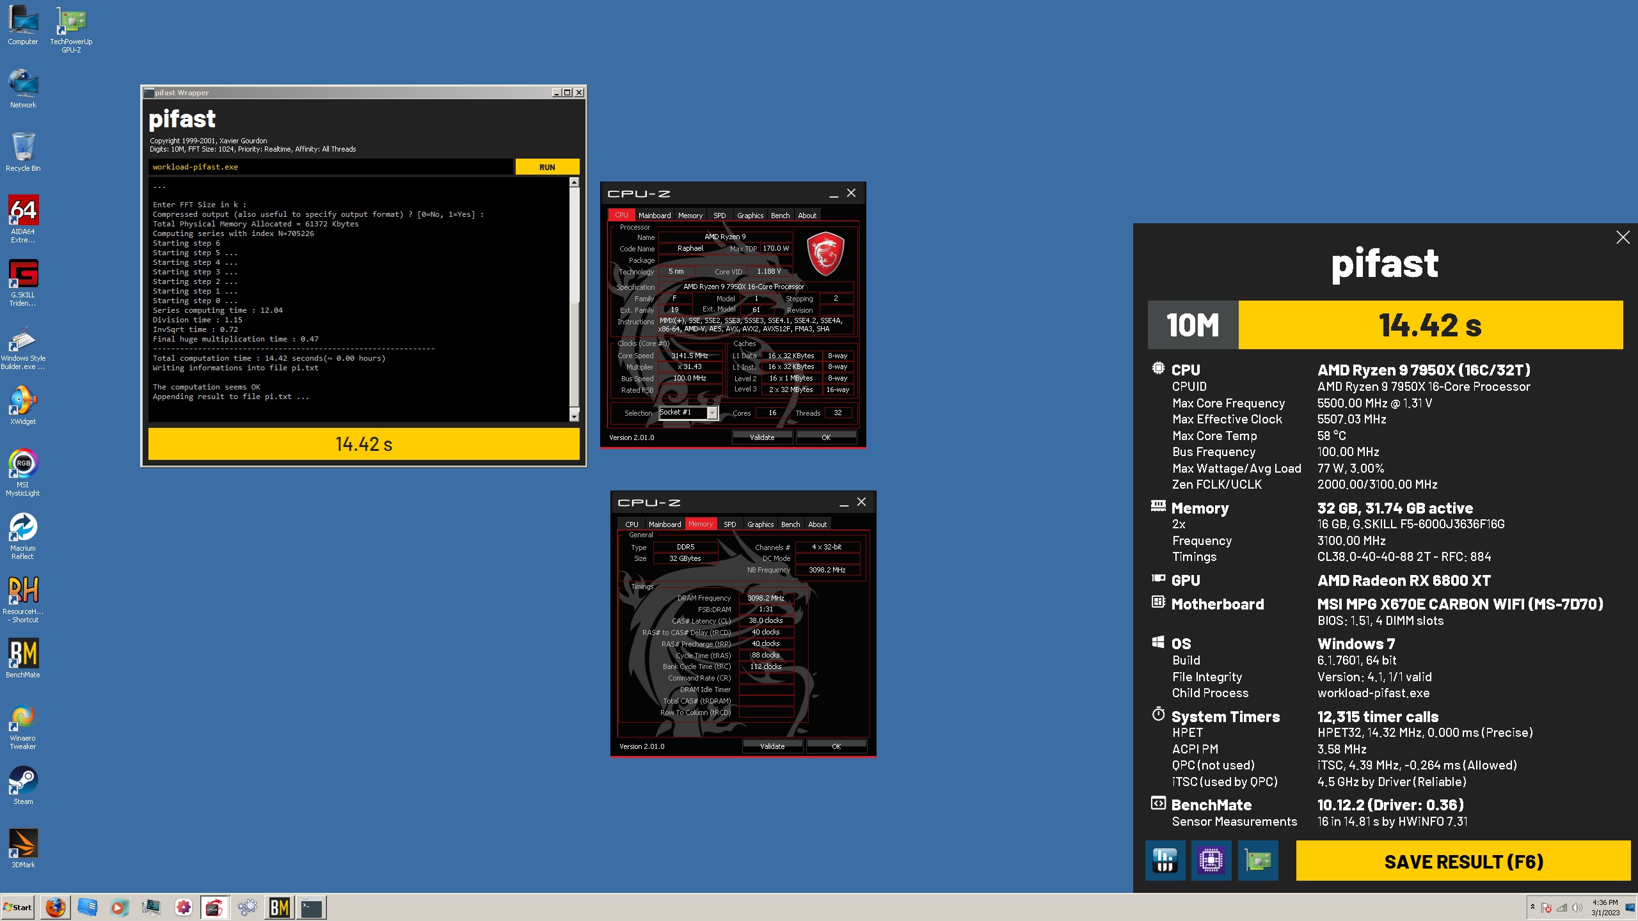Screen dimensions: 1638x921
Task: Click the 14.42 s result bar in pifast Wrapper
Action: pyautogui.click(x=363, y=444)
